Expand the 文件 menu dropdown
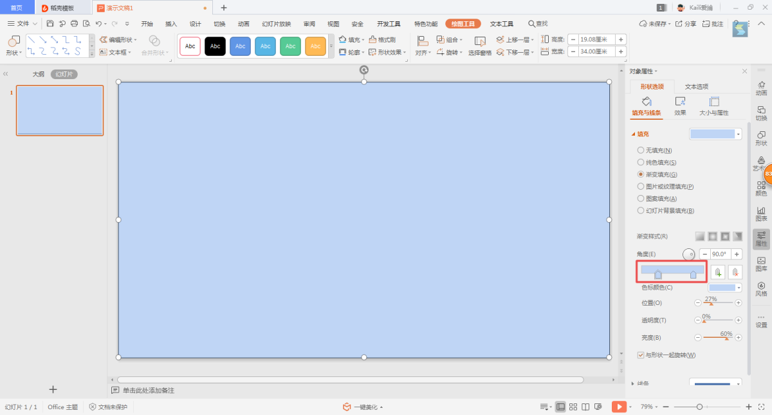Screen dimensions: 772x415 [24, 24]
